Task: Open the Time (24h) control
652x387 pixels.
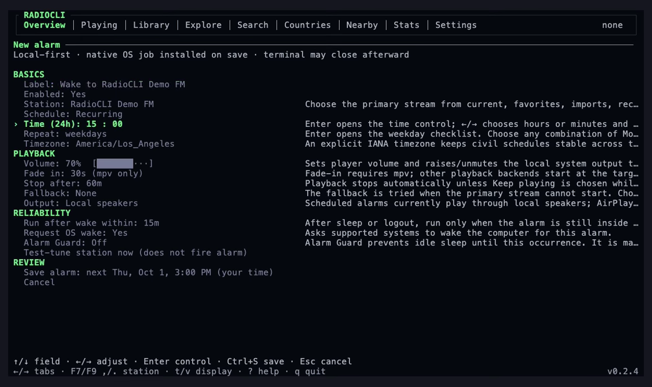Action: pyautogui.click(x=73, y=124)
